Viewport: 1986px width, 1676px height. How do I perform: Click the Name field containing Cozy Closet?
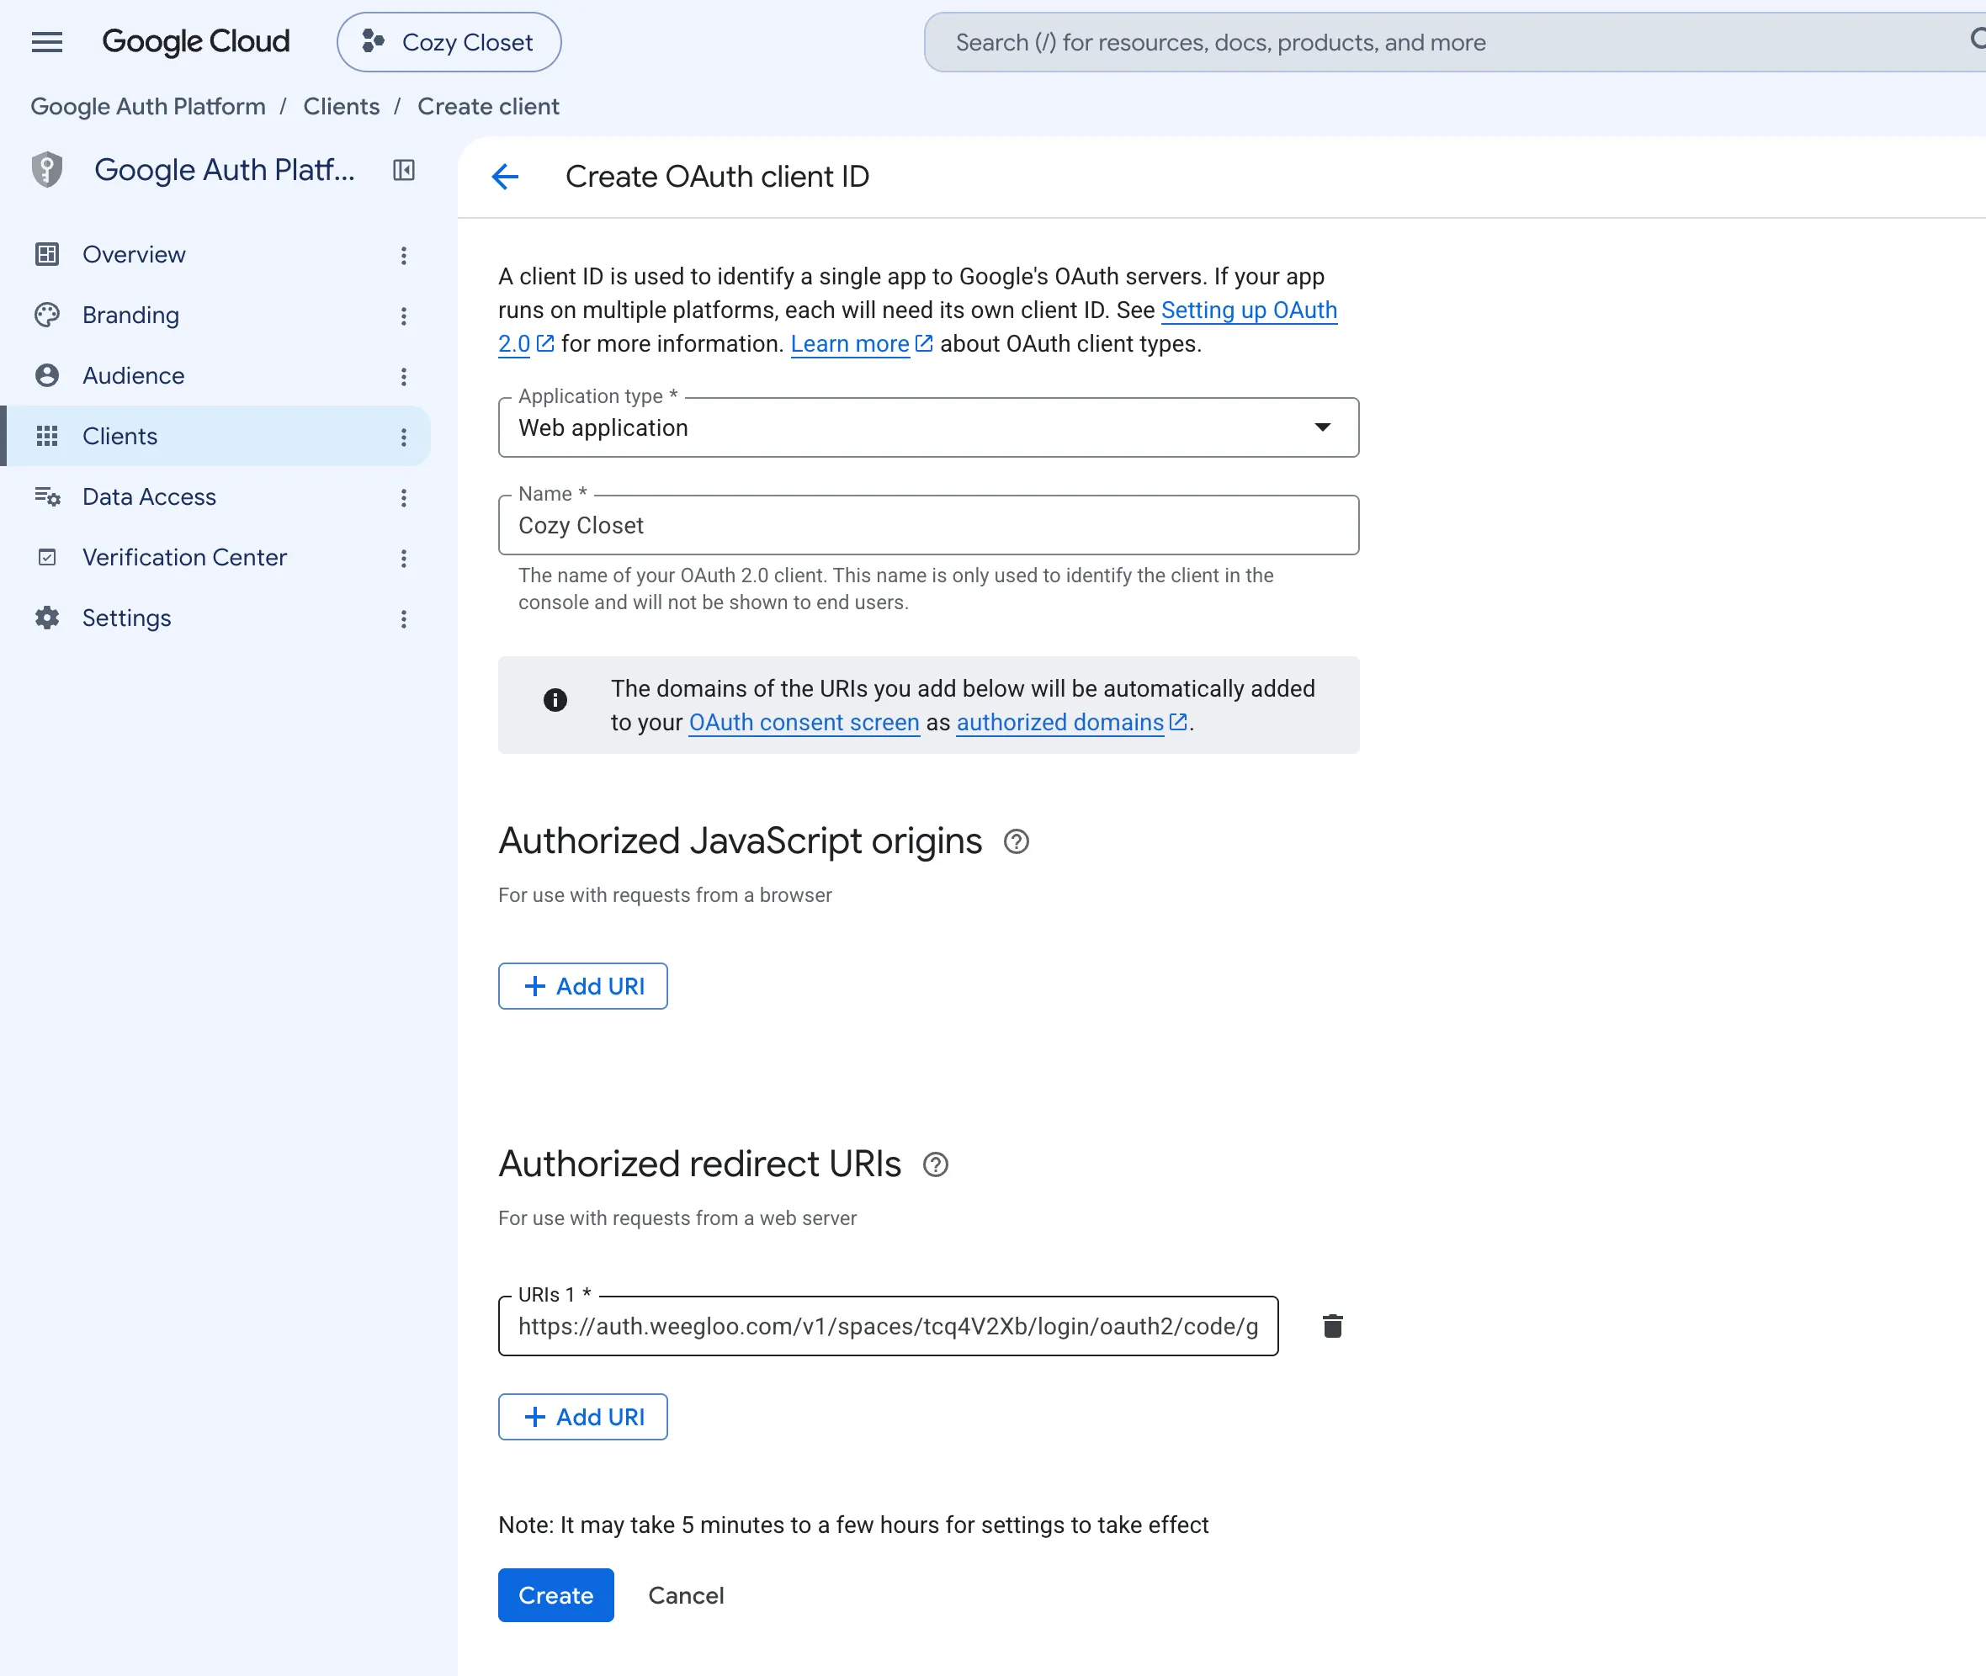point(928,525)
